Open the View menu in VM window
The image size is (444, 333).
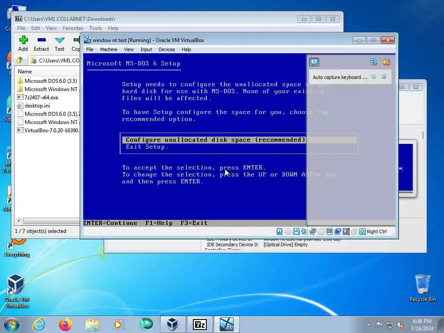pyautogui.click(x=129, y=49)
